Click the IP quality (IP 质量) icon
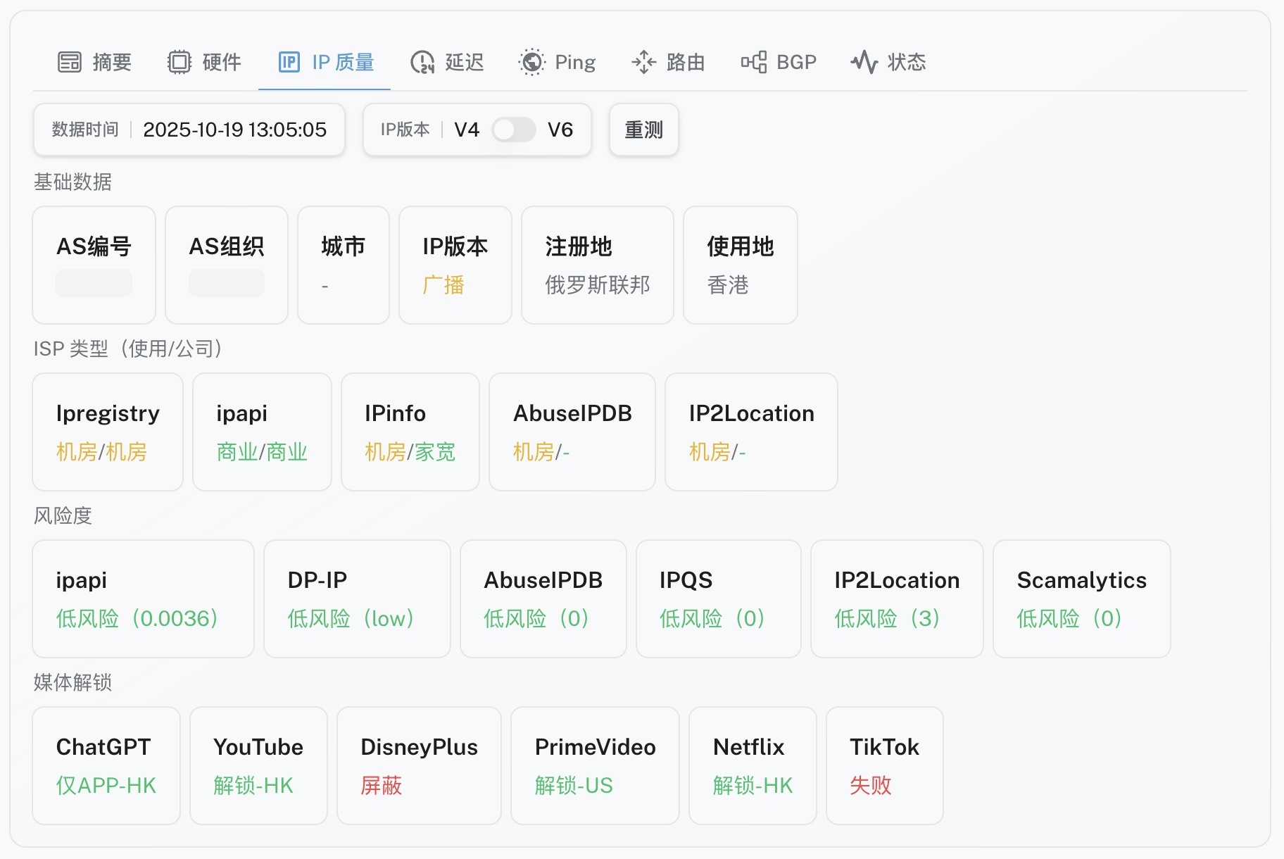This screenshot has width=1284, height=859. tap(289, 62)
